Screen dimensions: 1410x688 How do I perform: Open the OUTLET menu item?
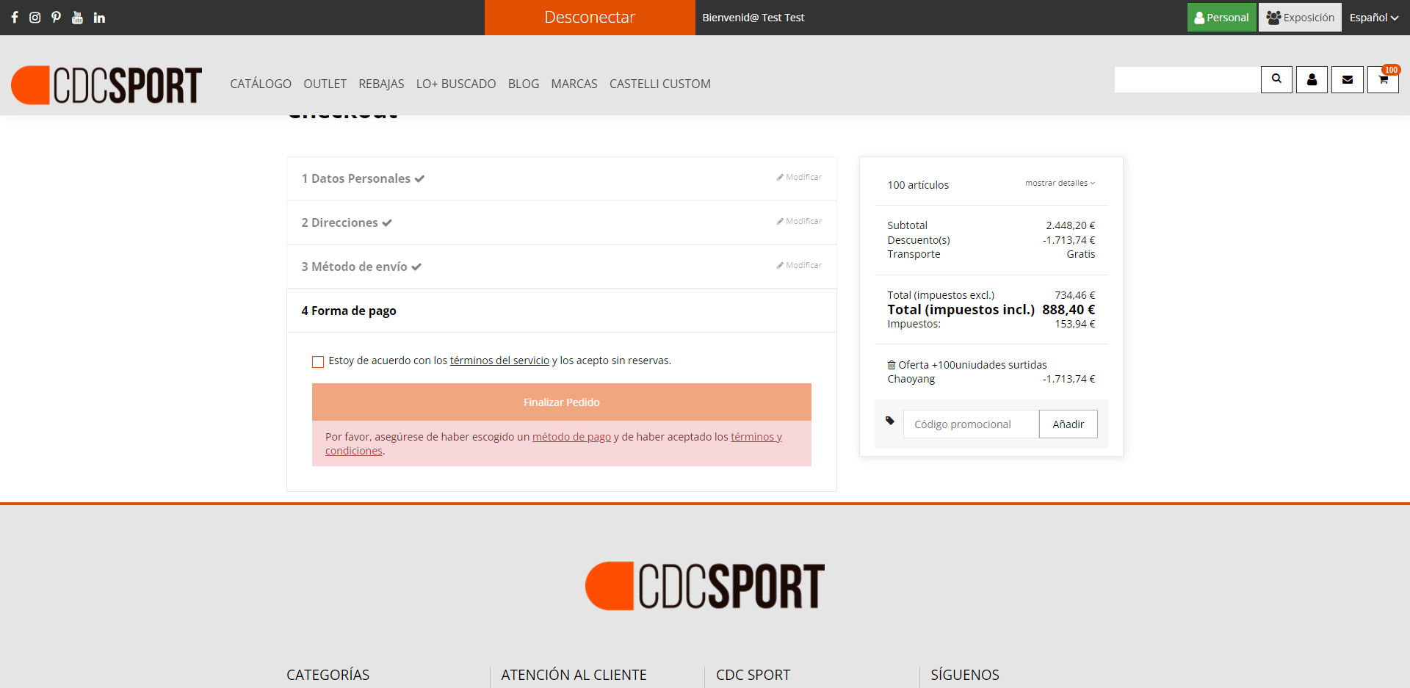click(x=325, y=84)
